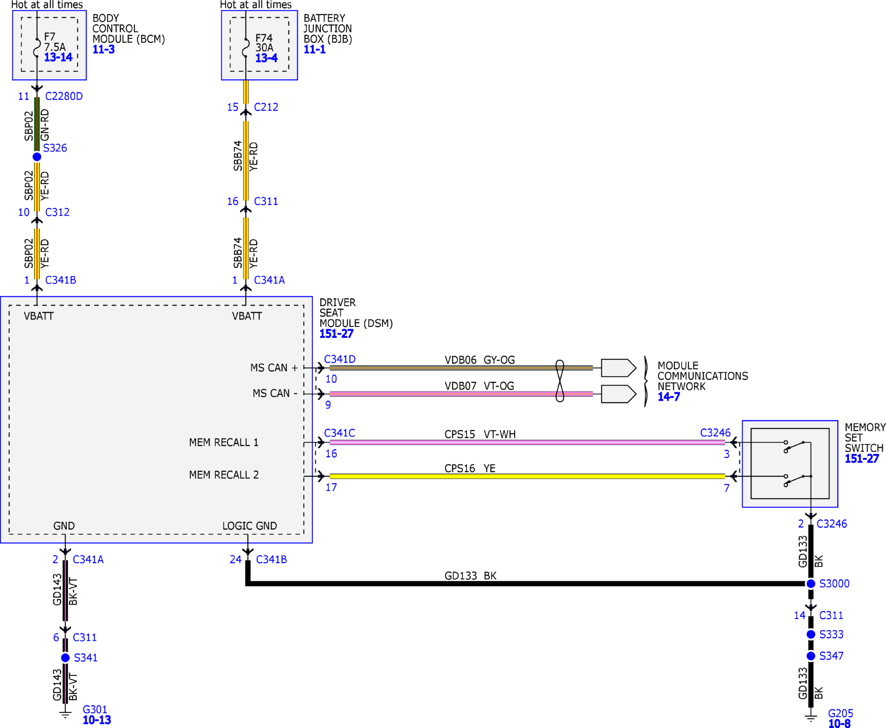Select connector label C341D
Viewport: 886px width, 728px height.
(340, 359)
